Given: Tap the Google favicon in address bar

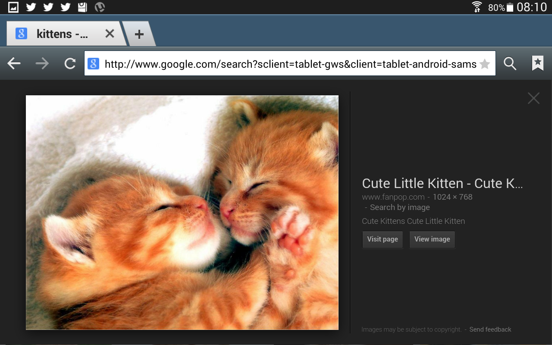Looking at the screenshot, I should tap(94, 64).
